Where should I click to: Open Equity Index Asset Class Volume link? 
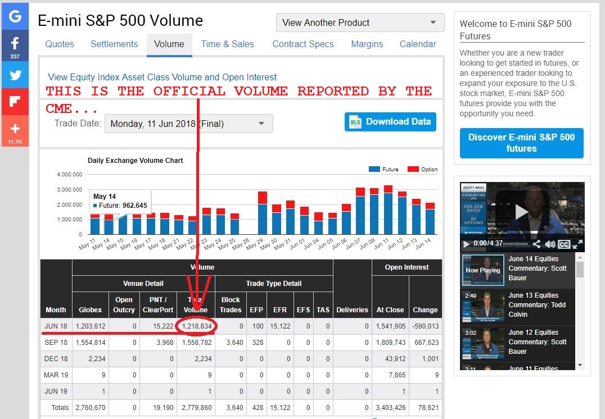[162, 77]
